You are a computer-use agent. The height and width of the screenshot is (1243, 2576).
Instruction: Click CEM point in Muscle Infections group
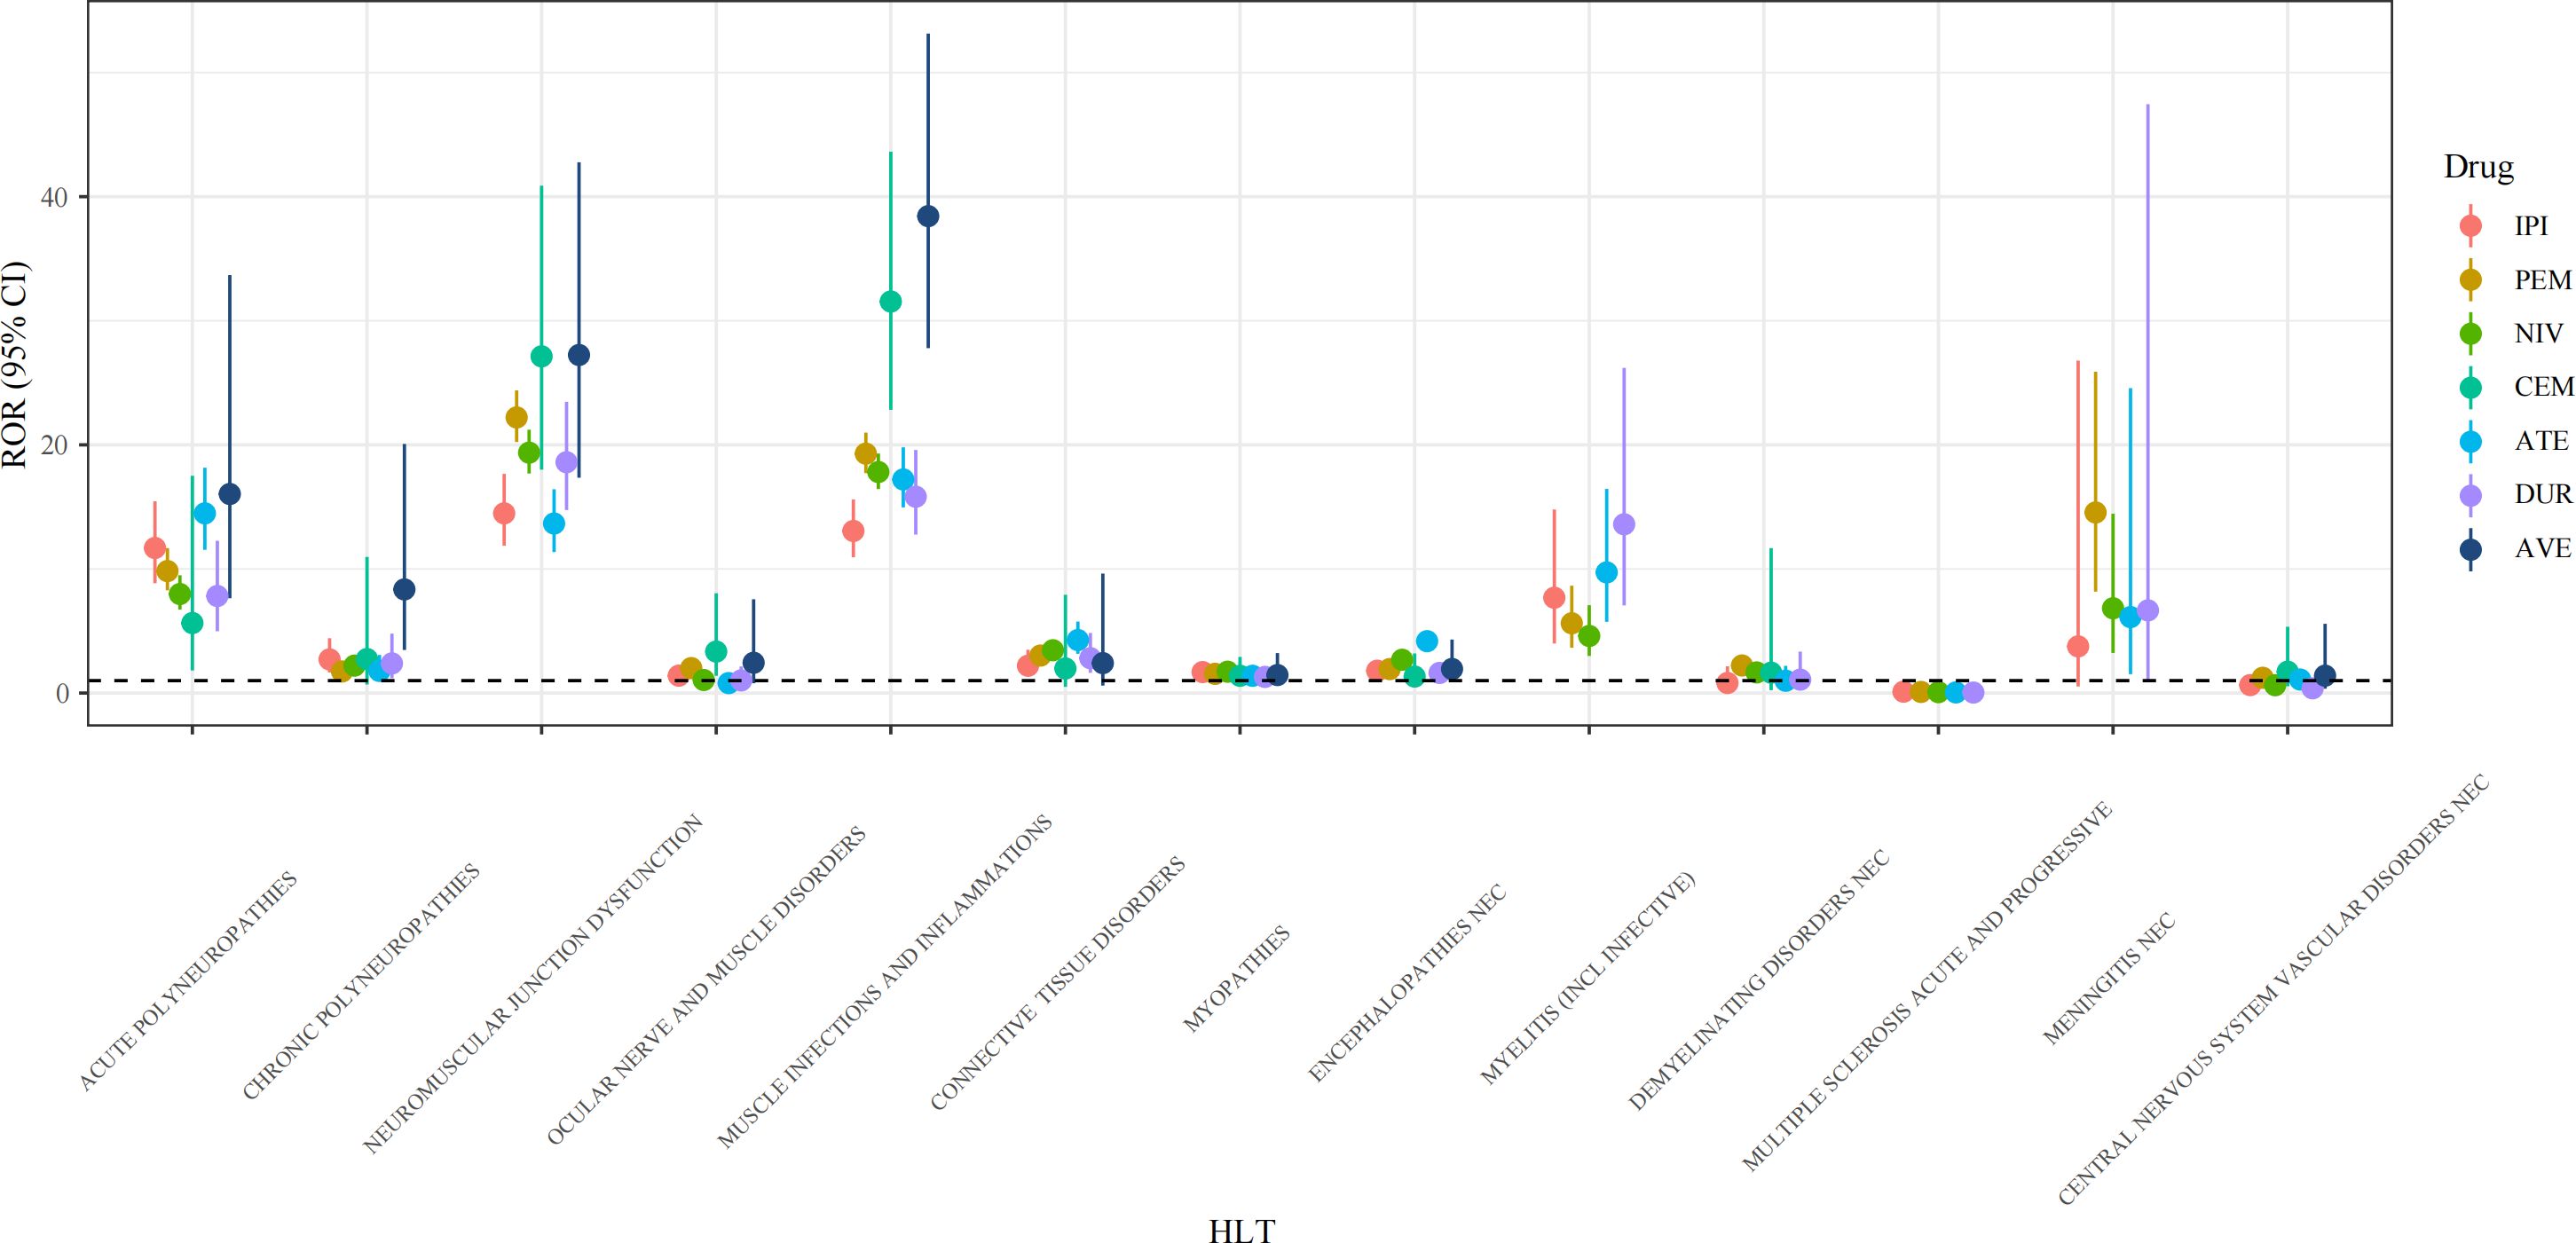pos(890,301)
